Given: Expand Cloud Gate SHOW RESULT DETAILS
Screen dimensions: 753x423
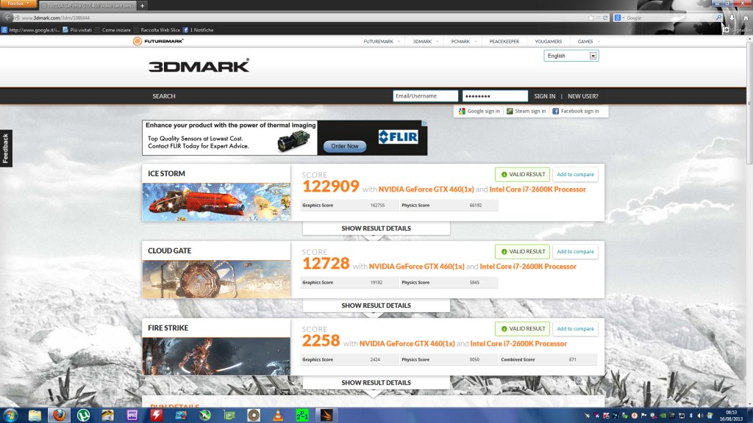Looking at the screenshot, I should (376, 305).
